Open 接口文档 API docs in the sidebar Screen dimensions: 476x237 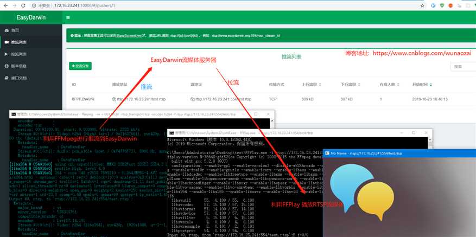click(31, 78)
